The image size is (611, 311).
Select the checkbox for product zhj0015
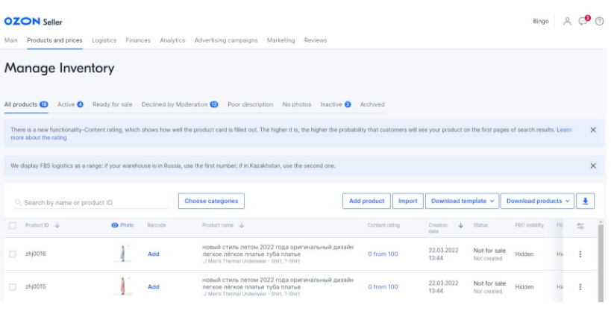pos(13,287)
